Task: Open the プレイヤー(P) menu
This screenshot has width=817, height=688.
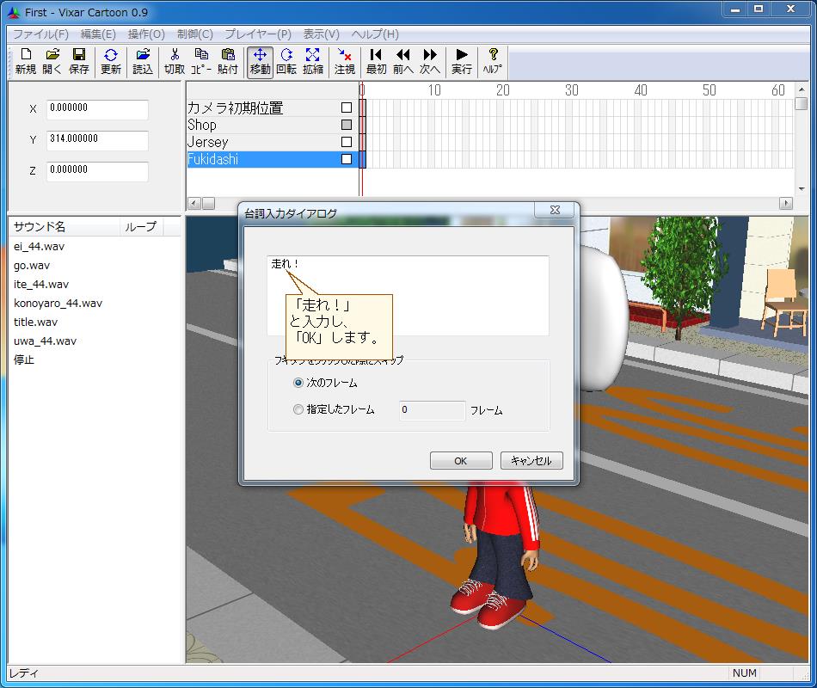Action: (257, 34)
